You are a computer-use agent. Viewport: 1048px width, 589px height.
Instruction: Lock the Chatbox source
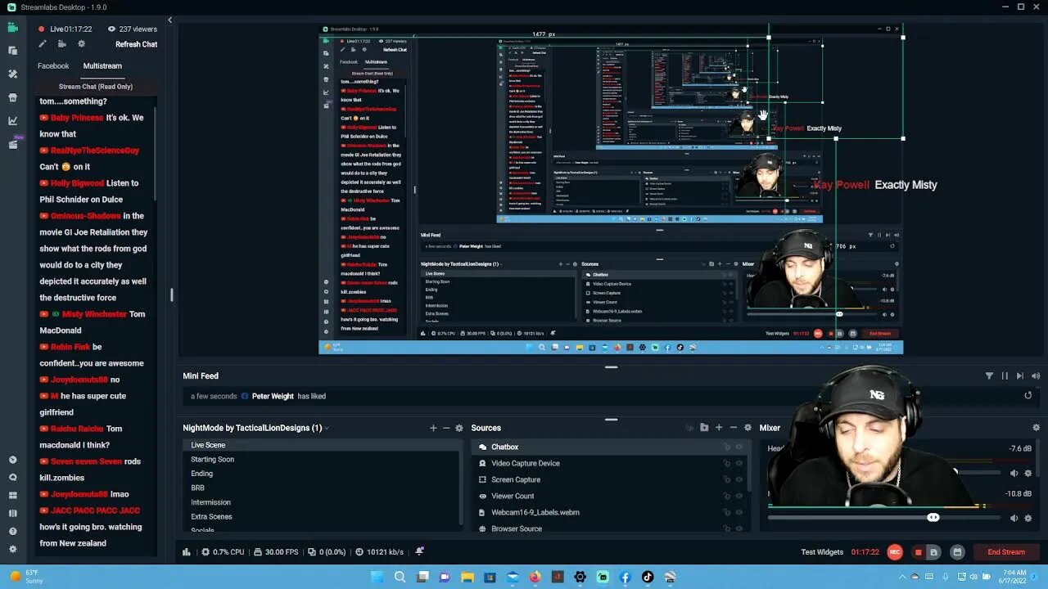pos(726,447)
